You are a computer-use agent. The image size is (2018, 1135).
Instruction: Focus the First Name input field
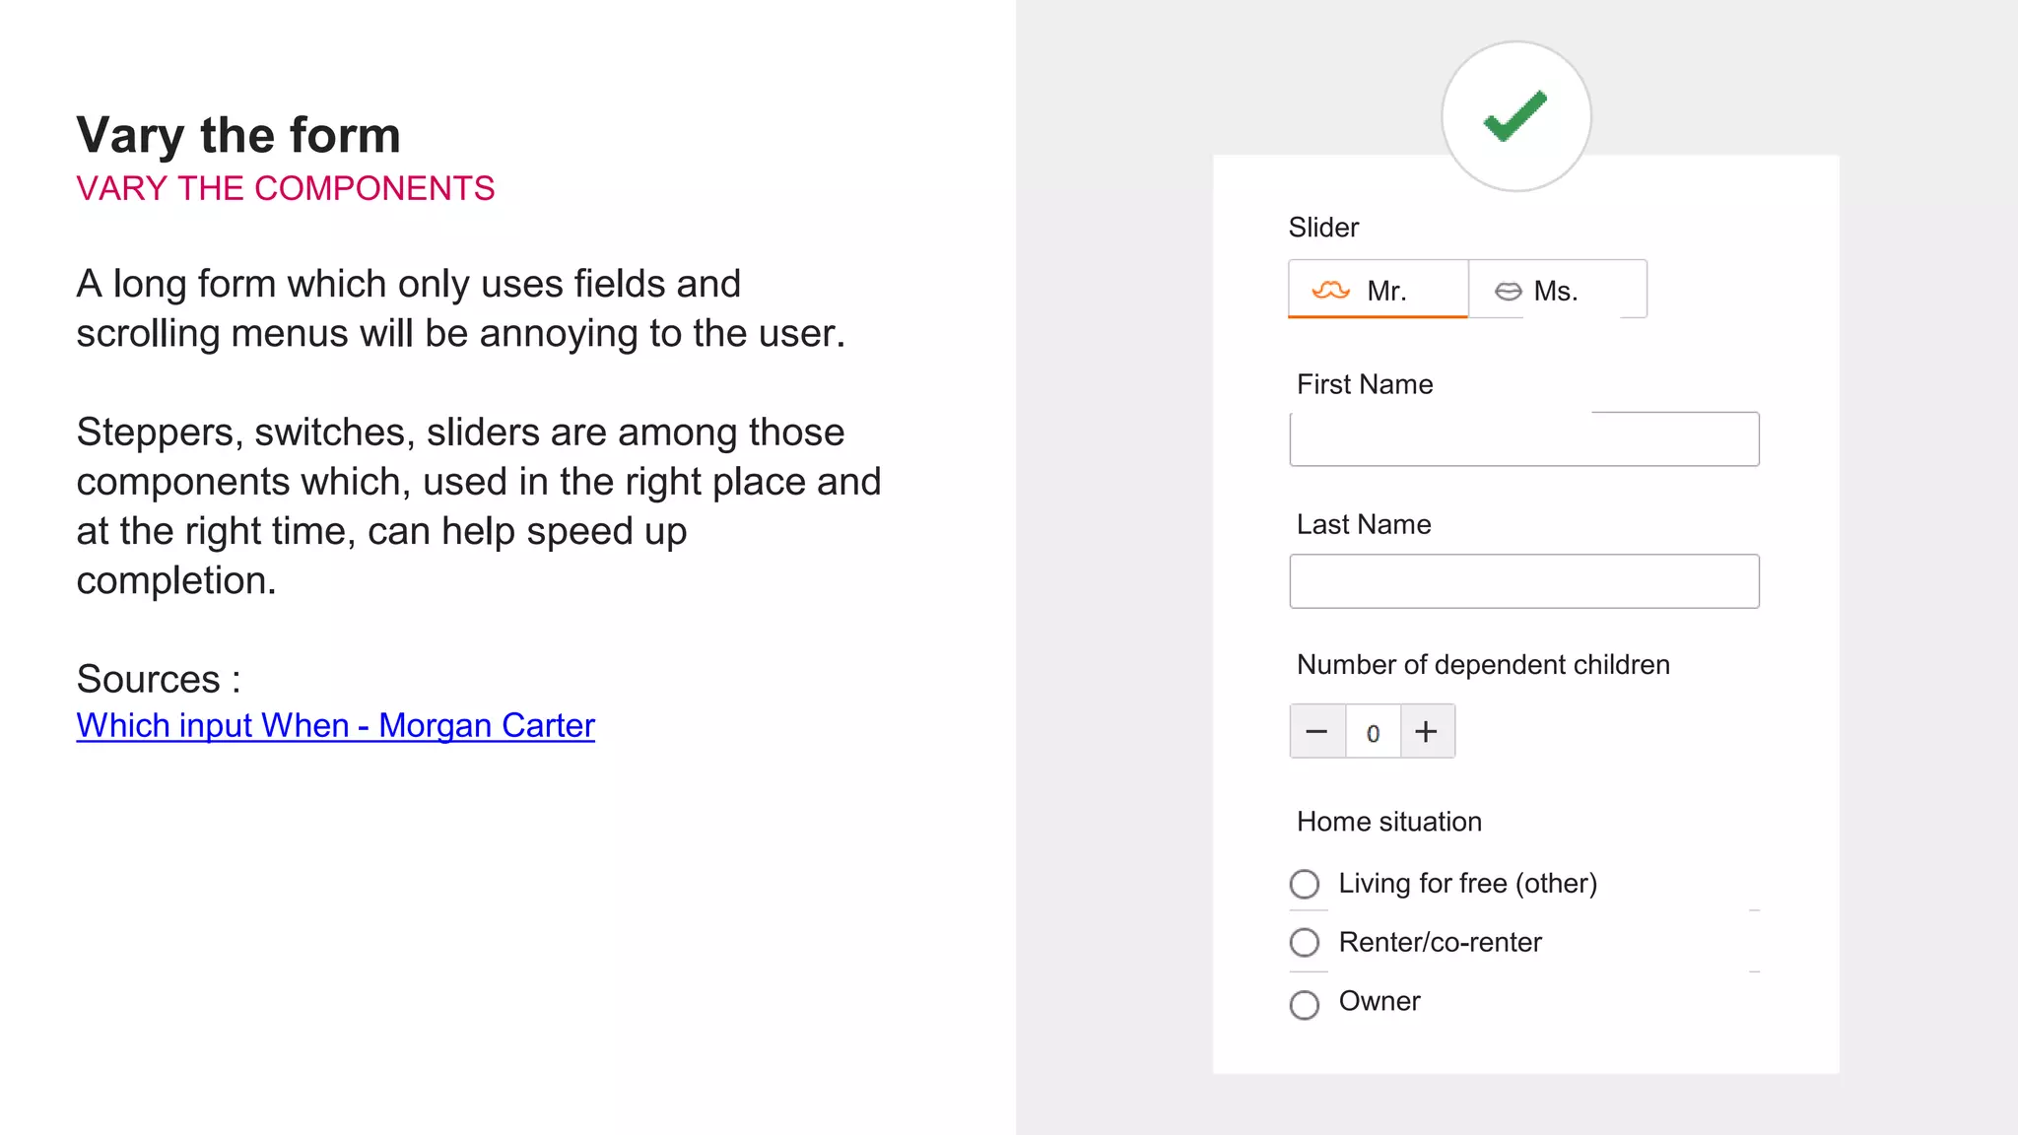pyautogui.click(x=1524, y=439)
